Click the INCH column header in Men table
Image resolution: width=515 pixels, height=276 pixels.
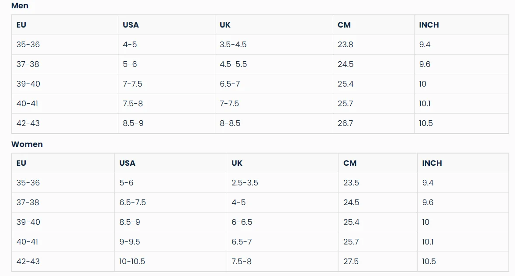(x=429, y=25)
